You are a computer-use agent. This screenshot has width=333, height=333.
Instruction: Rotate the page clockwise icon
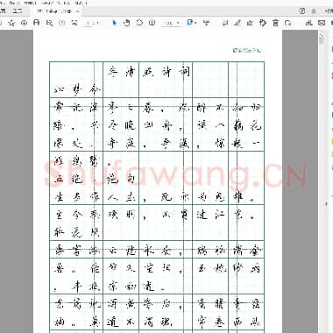[x=288, y=23]
